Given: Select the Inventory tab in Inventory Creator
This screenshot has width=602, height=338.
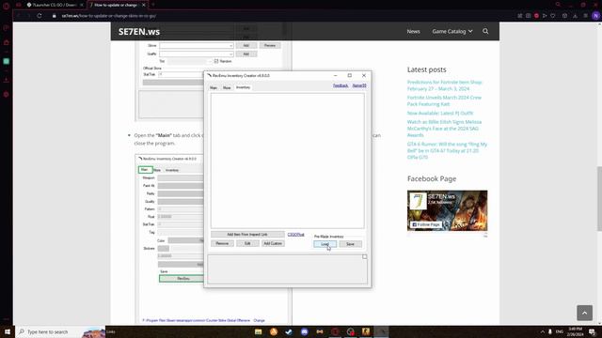Looking at the screenshot, I should click(x=243, y=87).
